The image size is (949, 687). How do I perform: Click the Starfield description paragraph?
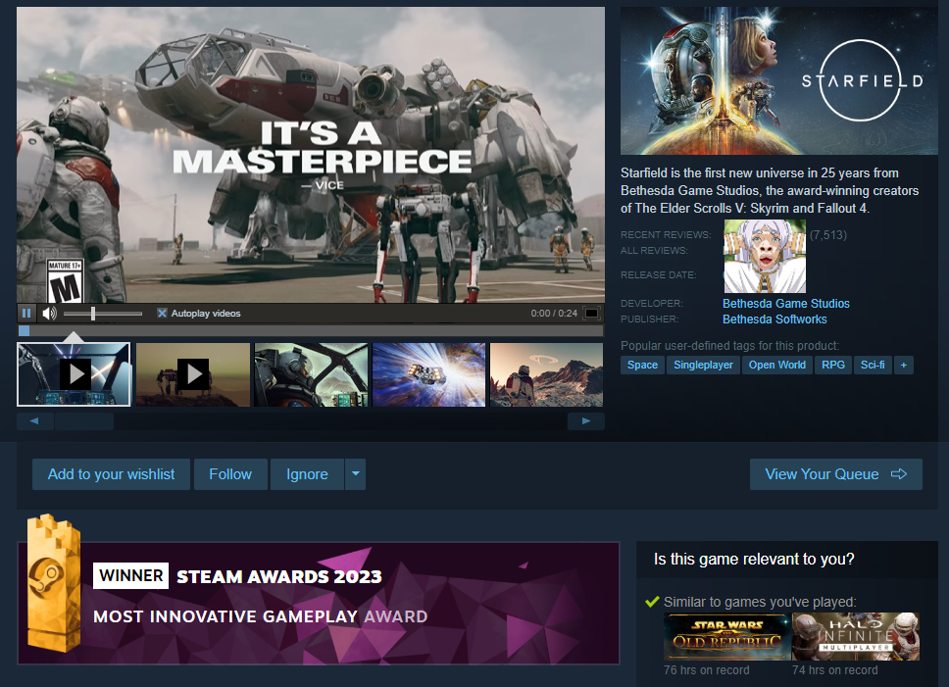click(770, 190)
